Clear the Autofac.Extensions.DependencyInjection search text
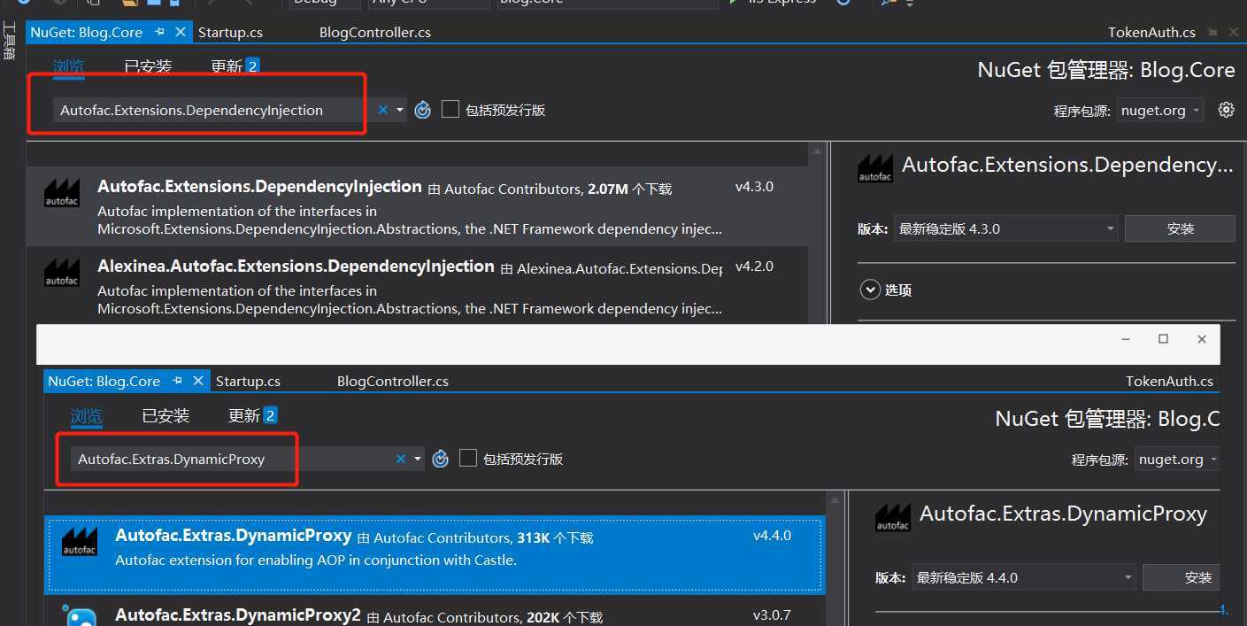The height and width of the screenshot is (626, 1247). click(x=383, y=110)
